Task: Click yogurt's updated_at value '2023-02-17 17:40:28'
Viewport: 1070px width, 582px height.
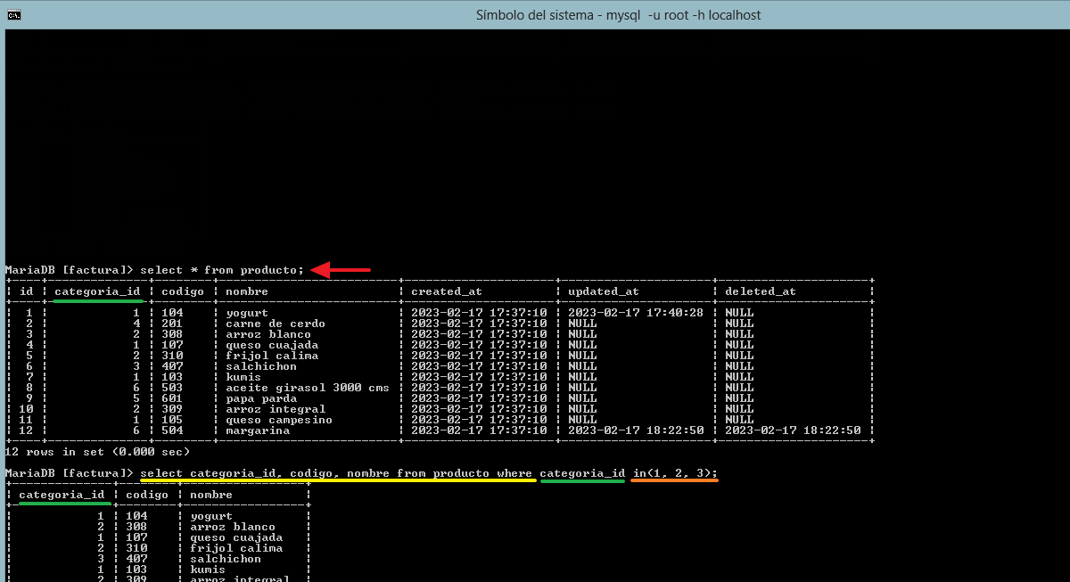Action: coord(636,313)
